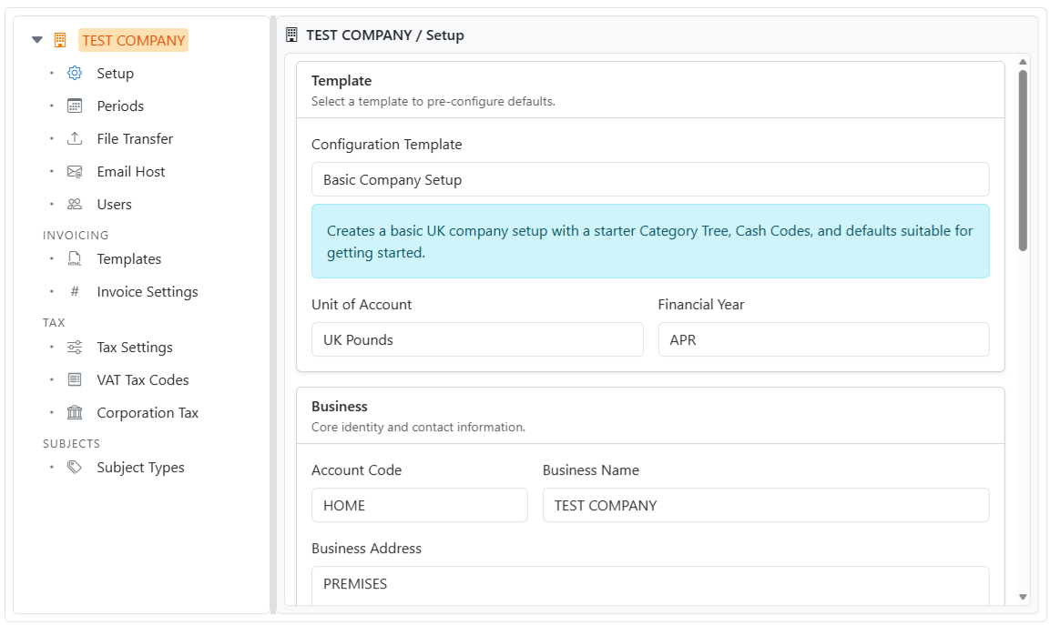The image size is (1050, 625).
Task: Open the Invoice Settings page
Action: coord(147,291)
